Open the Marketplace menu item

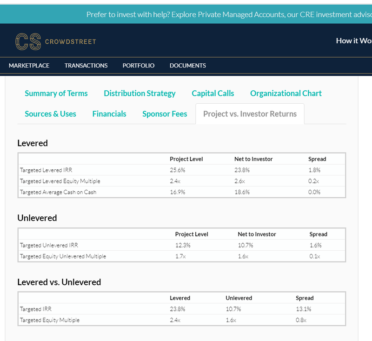click(x=29, y=66)
